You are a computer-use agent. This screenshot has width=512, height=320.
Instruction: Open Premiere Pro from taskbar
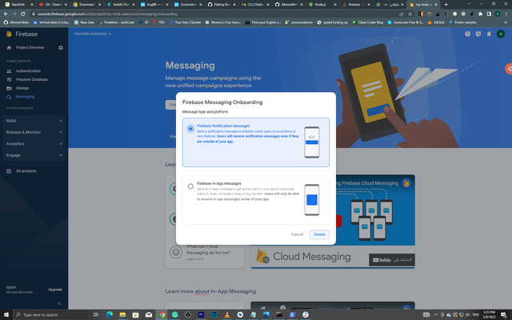click(x=201, y=314)
